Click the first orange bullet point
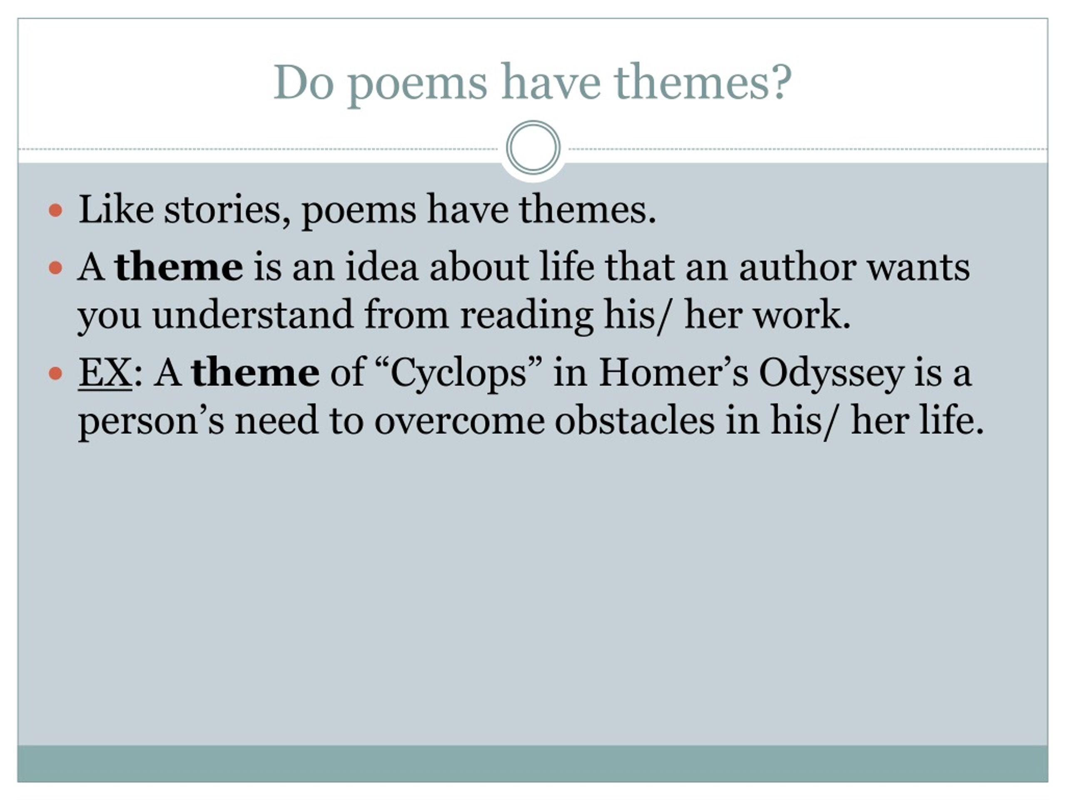Viewport: 1066px width, 800px height. (56, 211)
